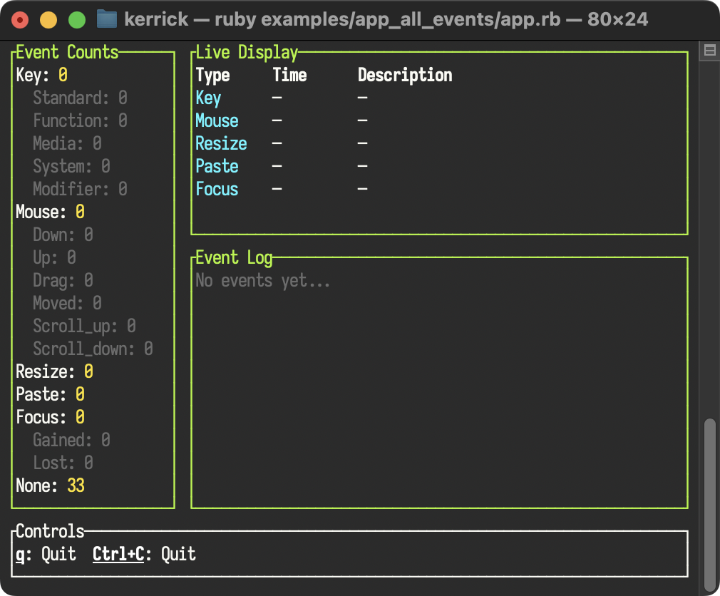This screenshot has height=596, width=720.
Task: Select the 'Media: 0' entry
Action: pyautogui.click(x=67, y=143)
